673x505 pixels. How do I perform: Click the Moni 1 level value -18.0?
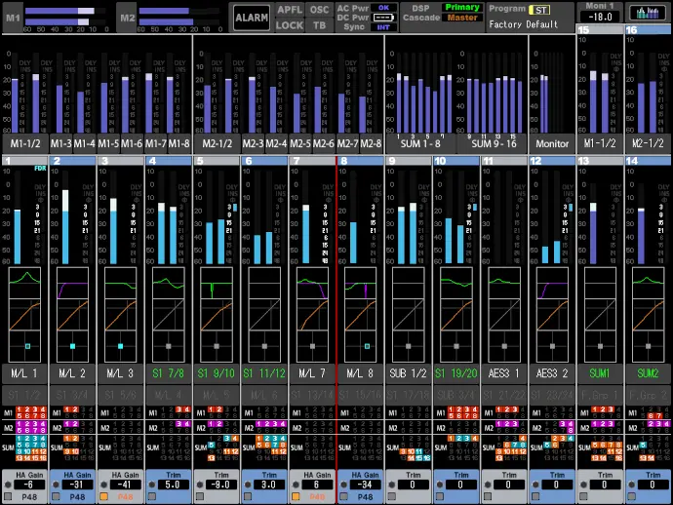point(600,17)
